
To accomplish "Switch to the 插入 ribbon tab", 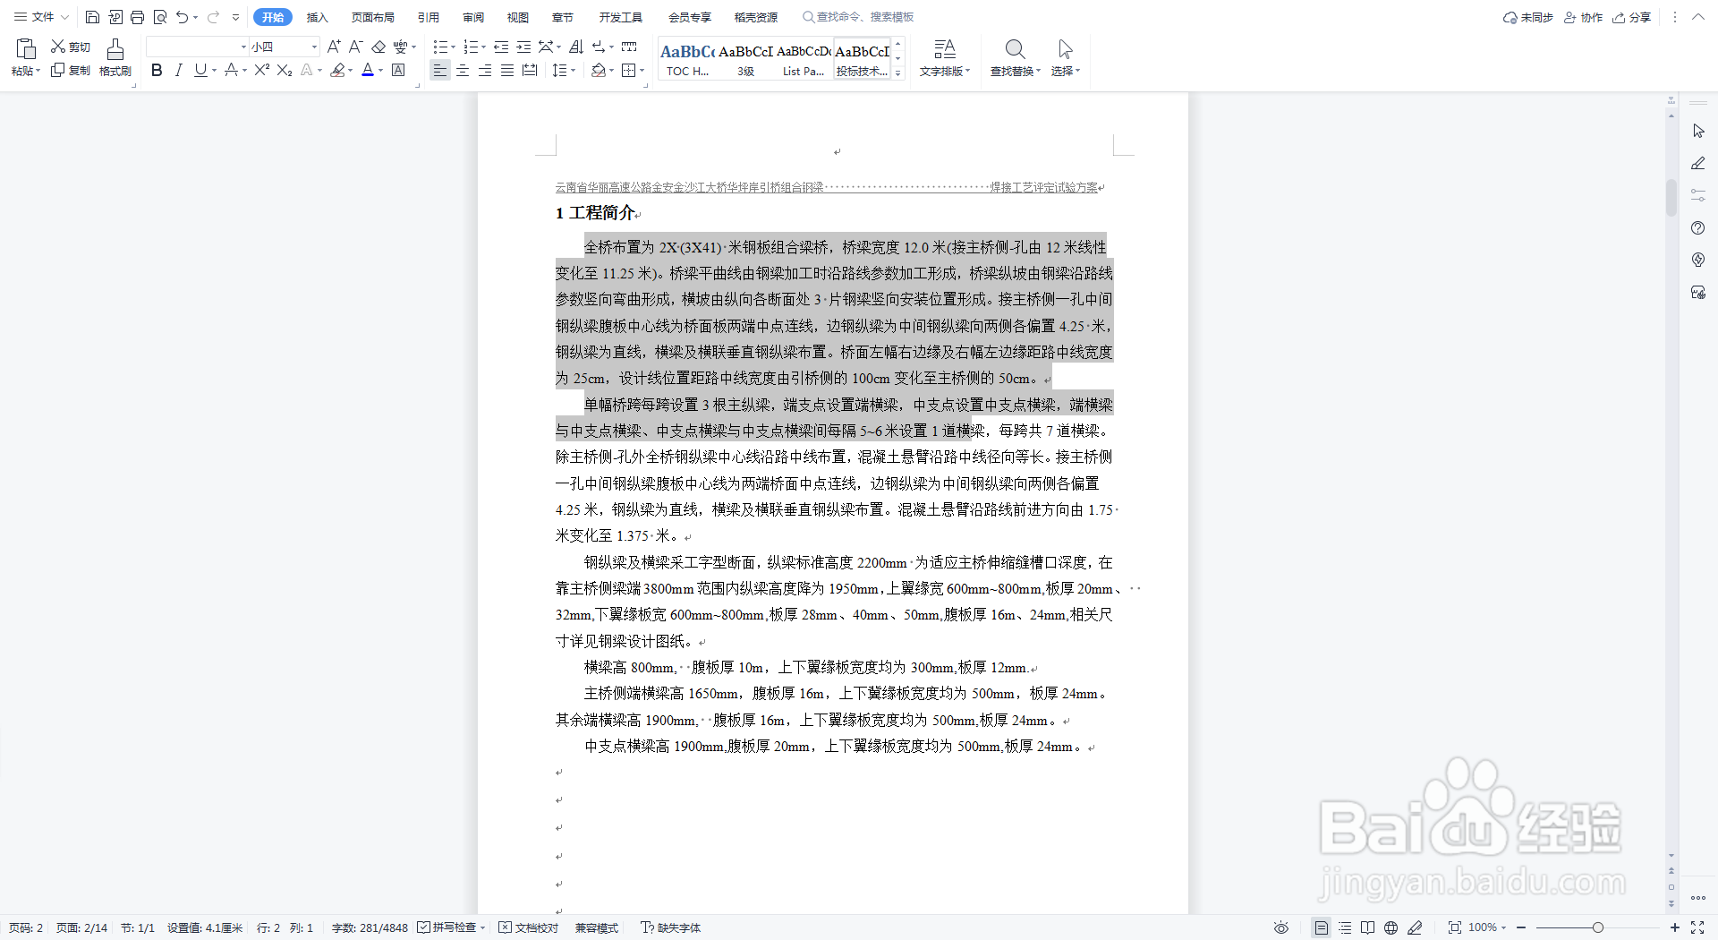I will pos(317,16).
